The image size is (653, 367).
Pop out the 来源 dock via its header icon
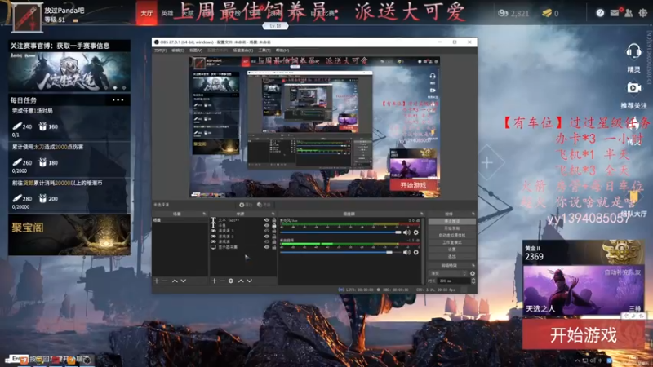273,214
